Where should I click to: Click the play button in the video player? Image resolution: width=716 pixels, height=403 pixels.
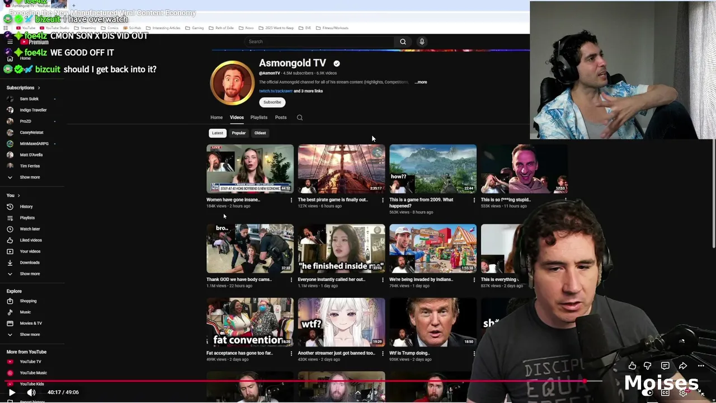(x=12, y=392)
